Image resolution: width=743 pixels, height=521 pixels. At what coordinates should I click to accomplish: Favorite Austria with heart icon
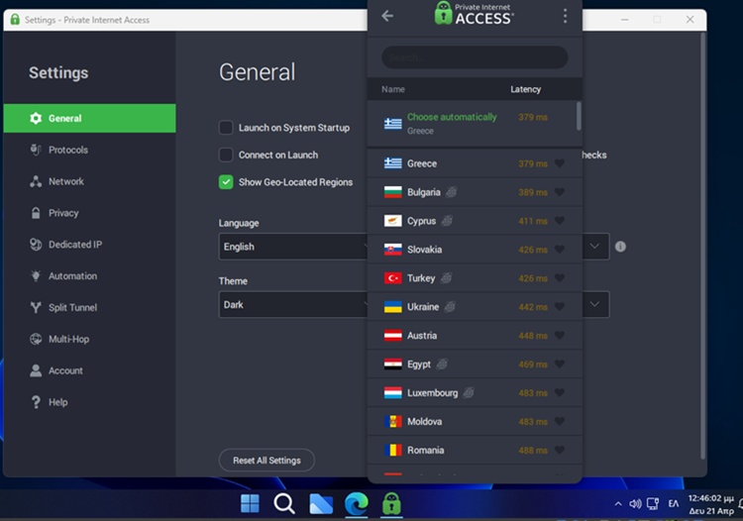coord(560,336)
